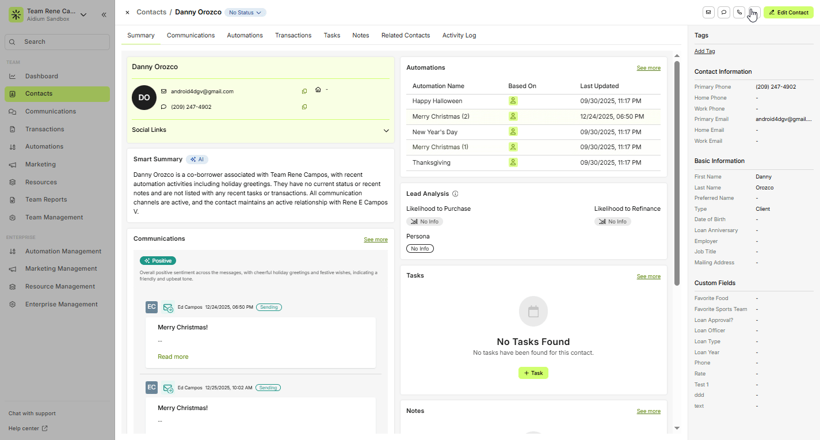Click the phone call icon button

pos(739,12)
